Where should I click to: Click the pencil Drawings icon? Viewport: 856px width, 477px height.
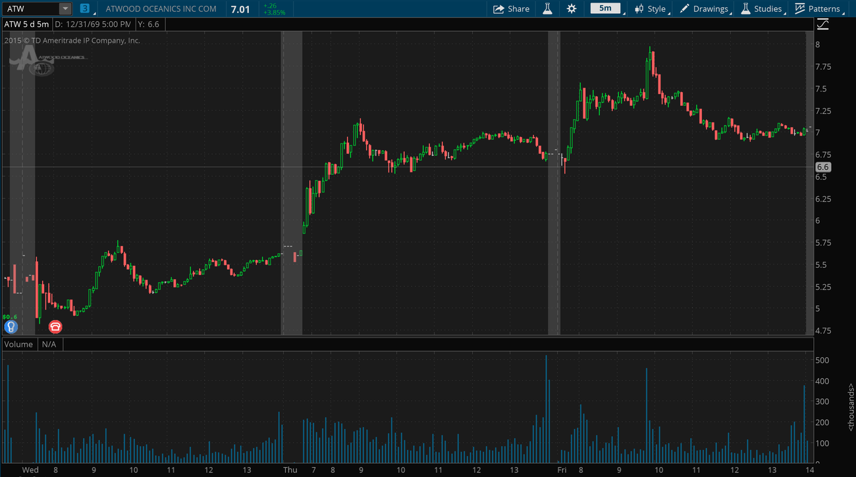click(685, 9)
